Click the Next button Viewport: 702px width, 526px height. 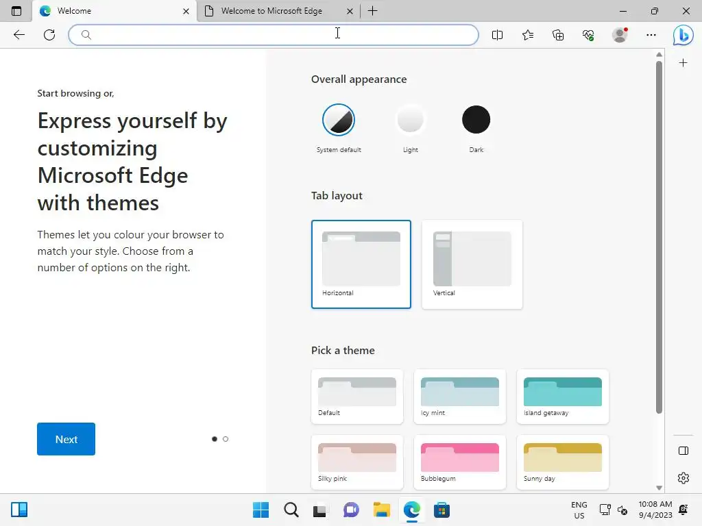pyautogui.click(x=66, y=439)
